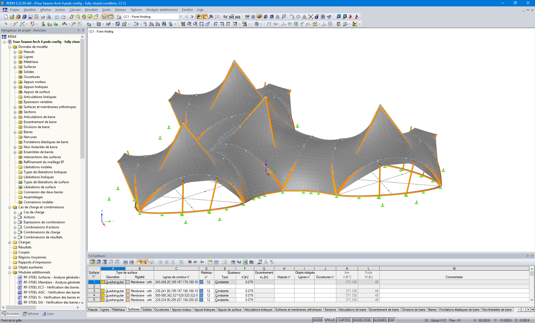Click the Save file toolbar icon
The height and width of the screenshot is (323, 535).
[x=30, y=17]
